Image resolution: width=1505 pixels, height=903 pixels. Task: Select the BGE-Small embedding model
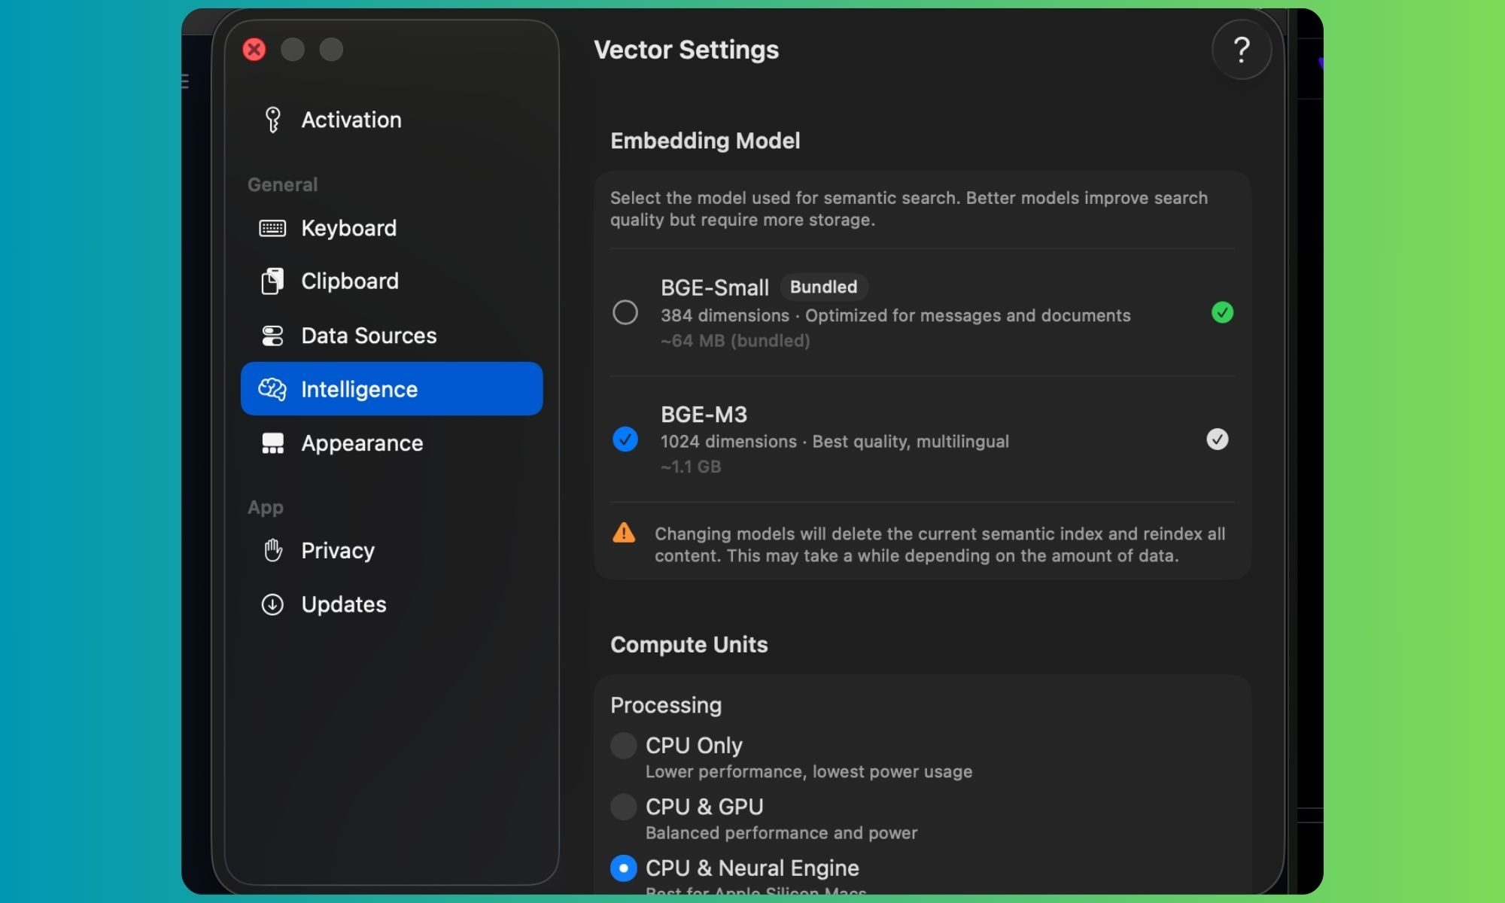(625, 312)
